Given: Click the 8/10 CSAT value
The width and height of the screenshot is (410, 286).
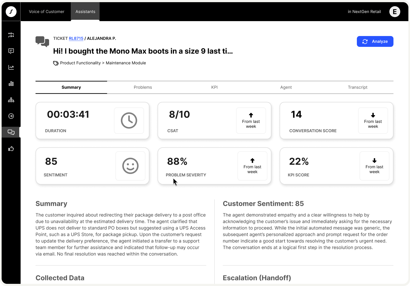Looking at the screenshot, I should [180, 114].
